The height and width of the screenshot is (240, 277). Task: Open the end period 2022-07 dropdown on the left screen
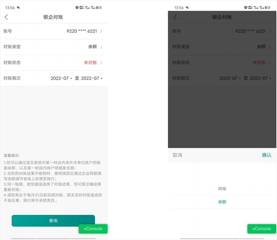coord(92,78)
